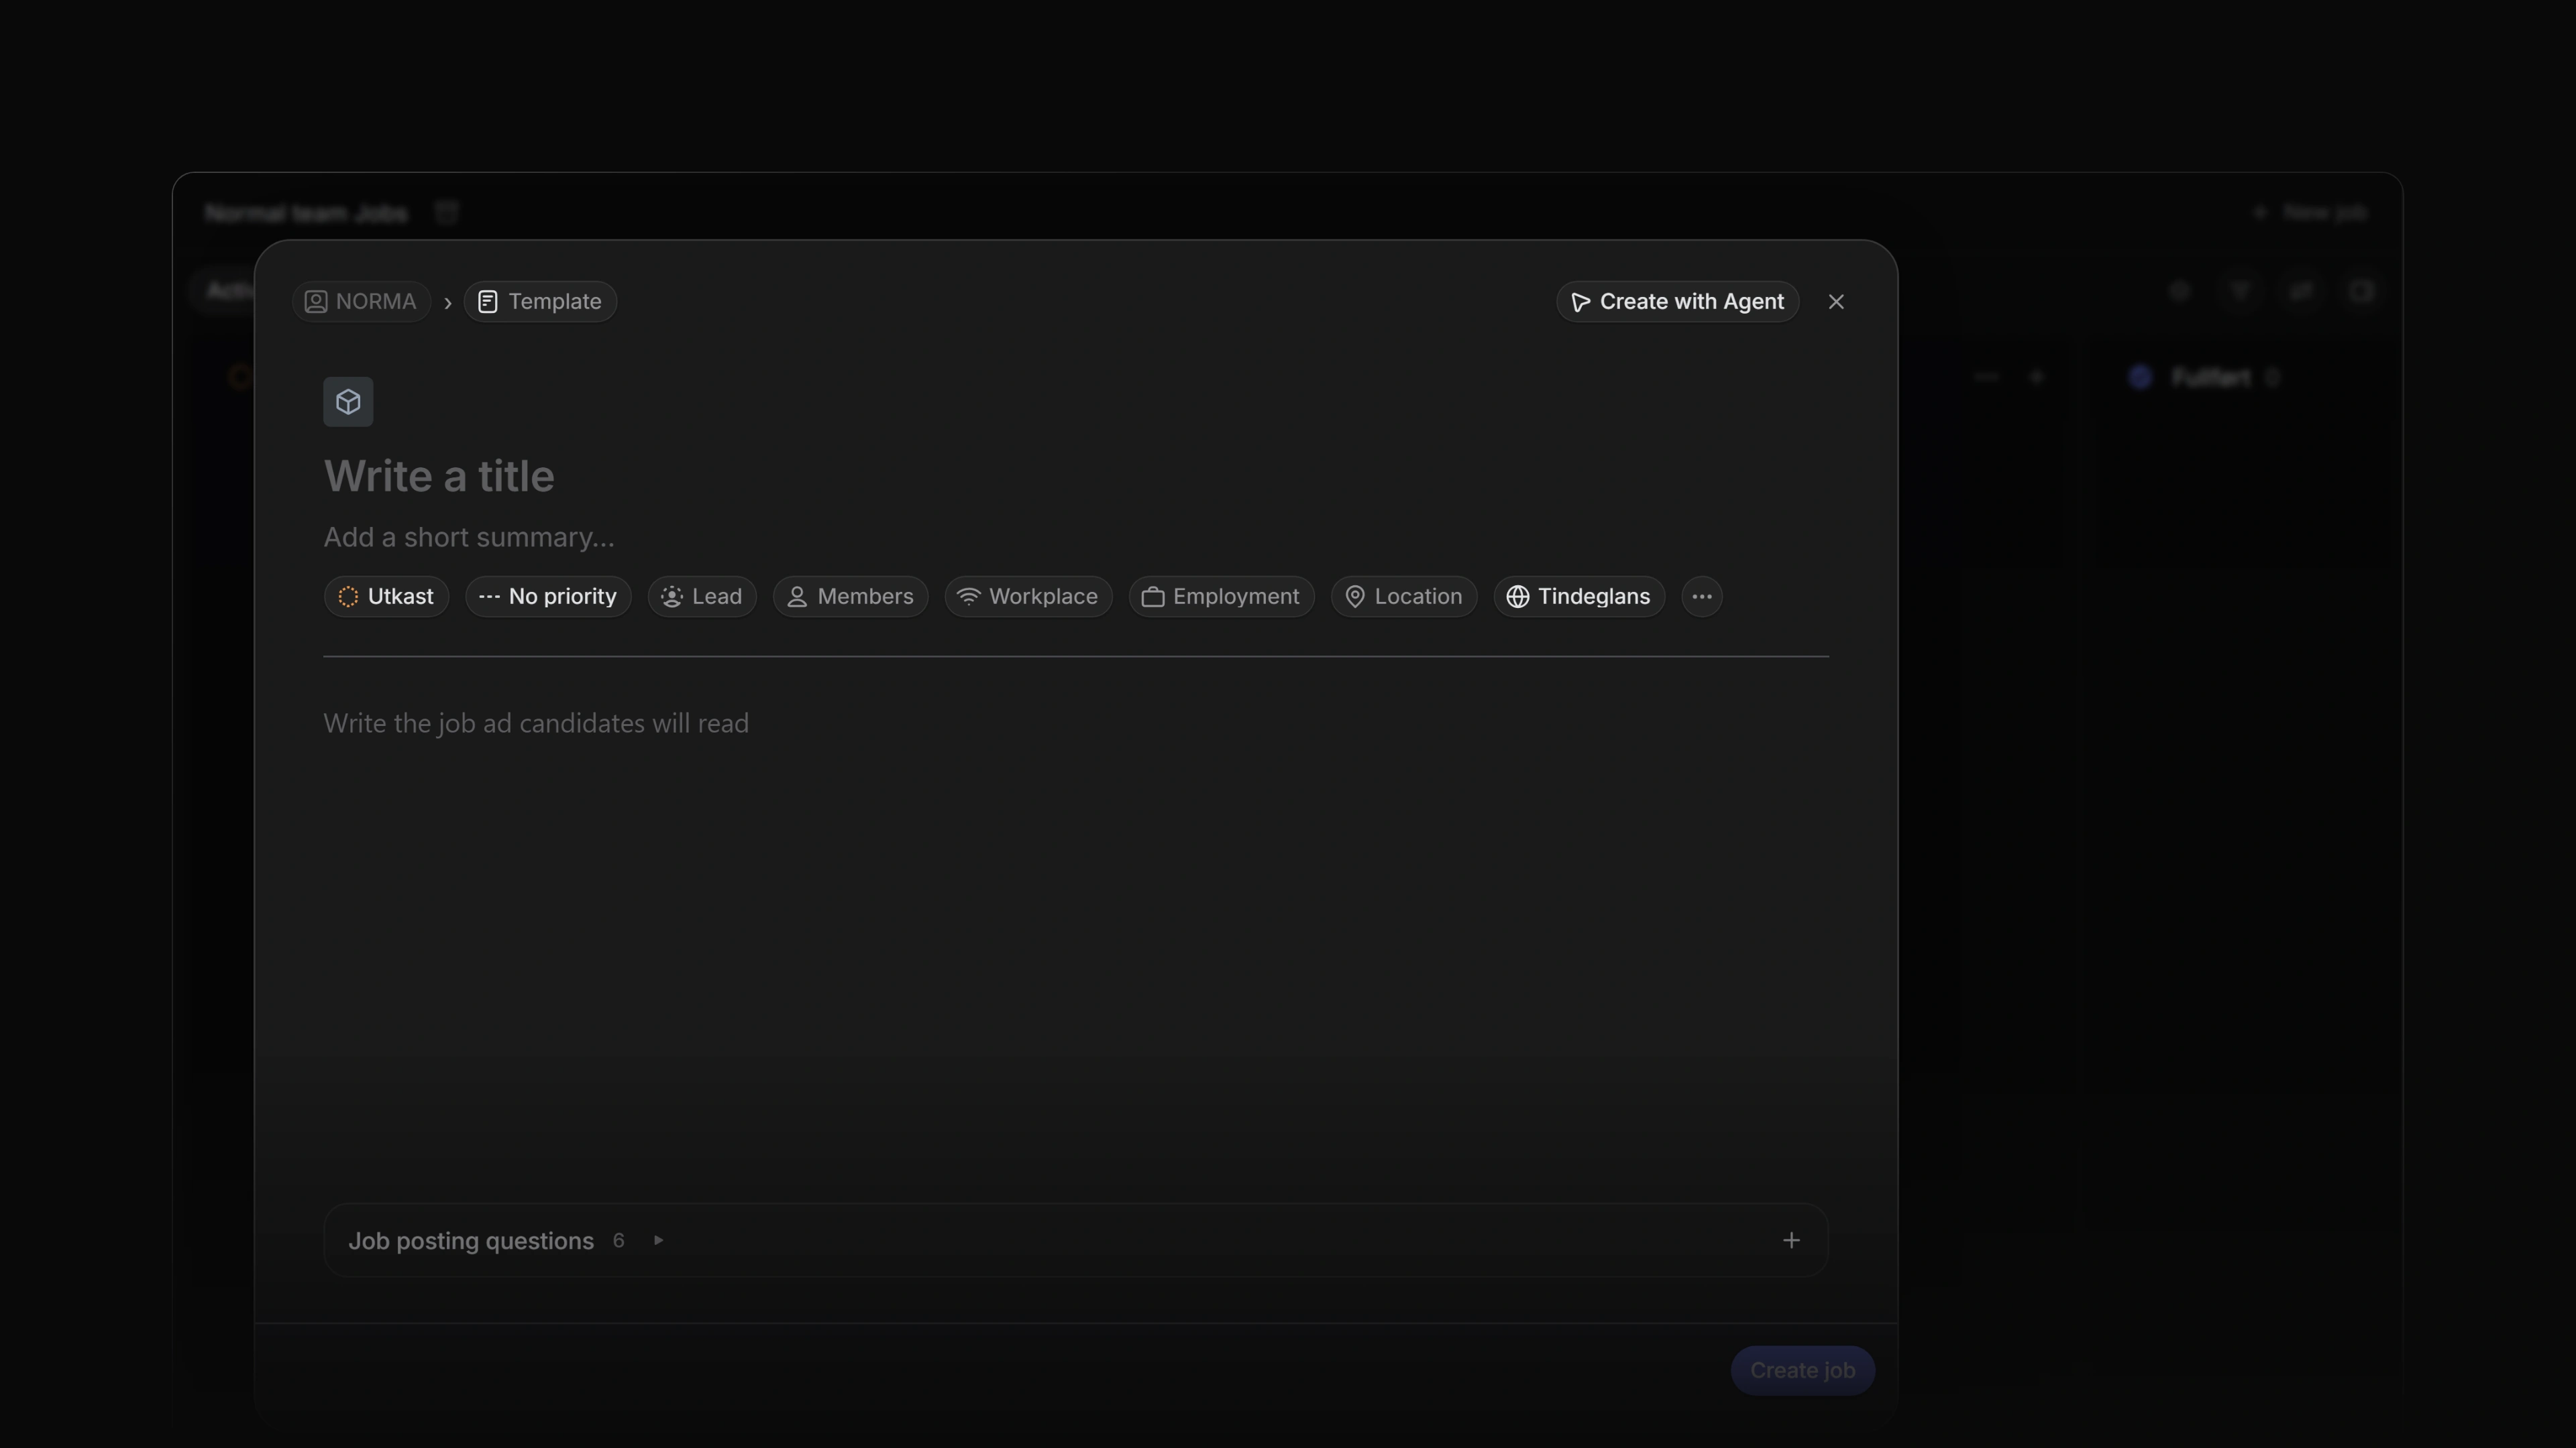Viewport: 2576px width, 1448px height.
Task: Expand Job posting questions triangle
Action: coord(658,1240)
